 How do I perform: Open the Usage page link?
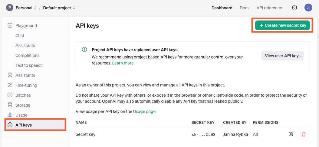(144, 111)
